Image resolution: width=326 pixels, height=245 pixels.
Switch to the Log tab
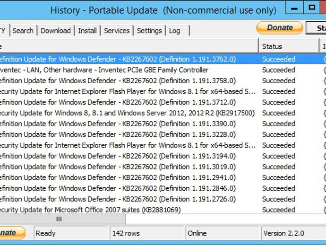tap(175, 31)
